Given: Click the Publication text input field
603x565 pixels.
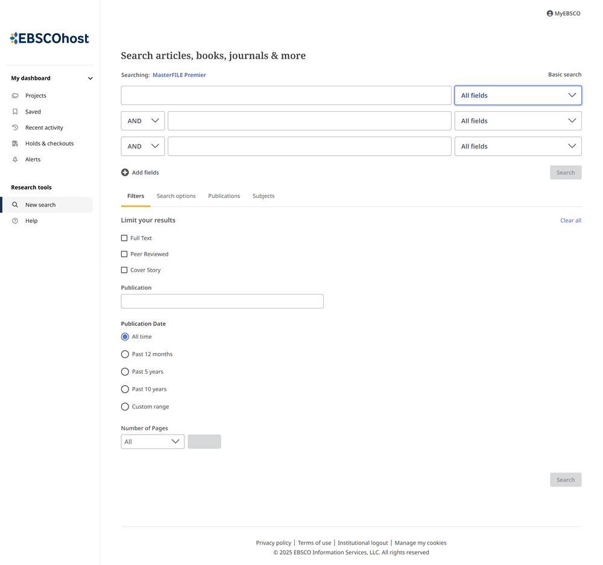Looking at the screenshot, I should point(222,301).
